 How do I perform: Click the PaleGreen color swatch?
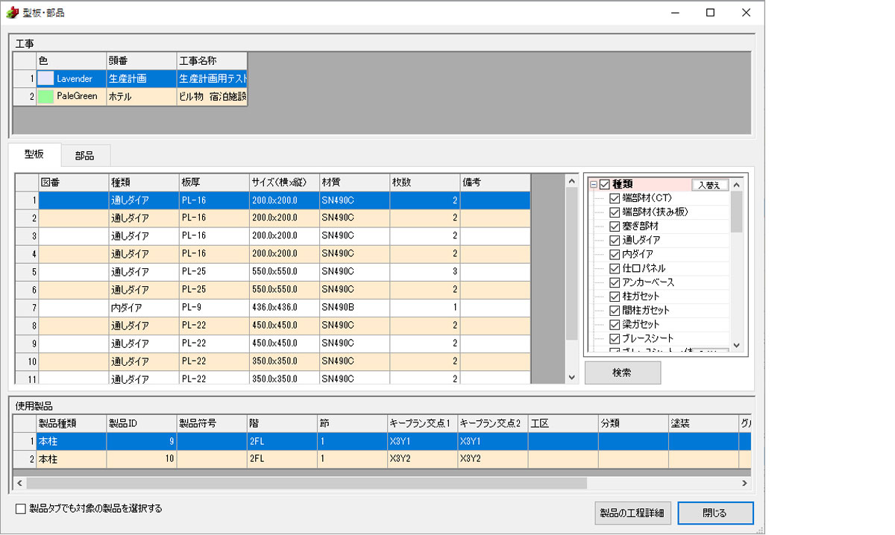click(46, 96)
